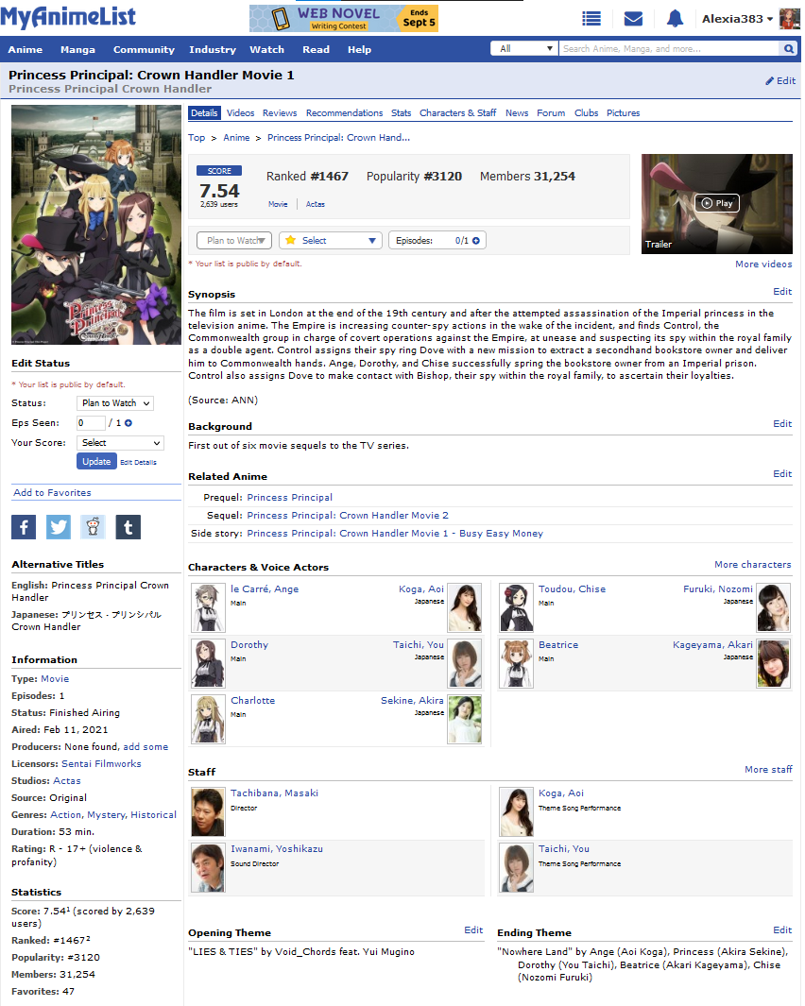Share on Facebook icon
805x1006 pixels.
click(x=24, y=527)
